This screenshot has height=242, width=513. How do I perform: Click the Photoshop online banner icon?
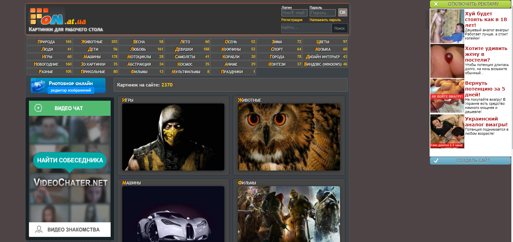click(x=38, y=85)
